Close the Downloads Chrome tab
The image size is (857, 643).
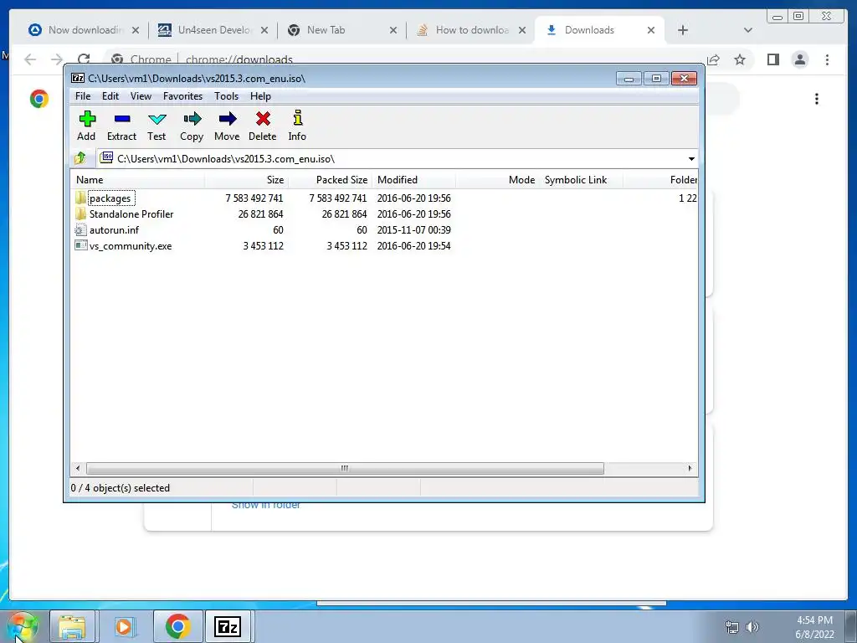(x=651, y=30)
